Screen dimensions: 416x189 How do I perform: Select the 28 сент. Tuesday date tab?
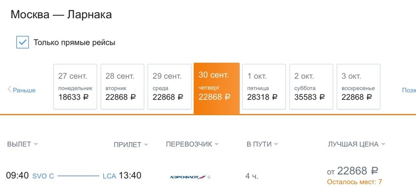122,87
